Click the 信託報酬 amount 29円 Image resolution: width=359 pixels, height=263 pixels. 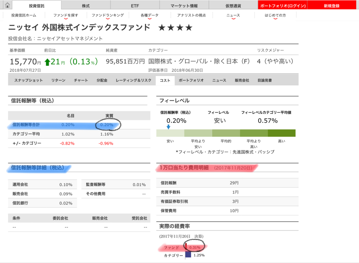click(234, 183)
